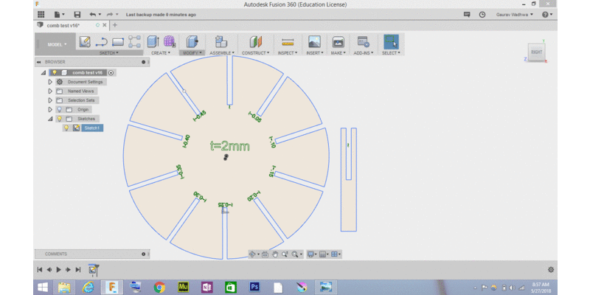Click the Sketch1 feature in the timeline
This screenshot has width=590, height=295.
click(93, 269)
